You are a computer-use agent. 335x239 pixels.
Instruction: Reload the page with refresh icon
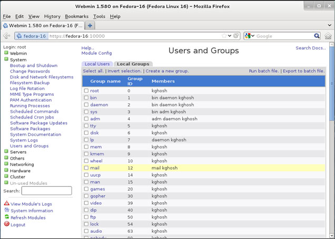tap(236, 36)
